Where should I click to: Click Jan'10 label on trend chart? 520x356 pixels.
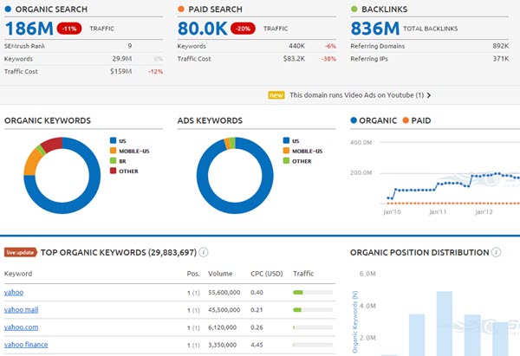[x=392, y=212]
